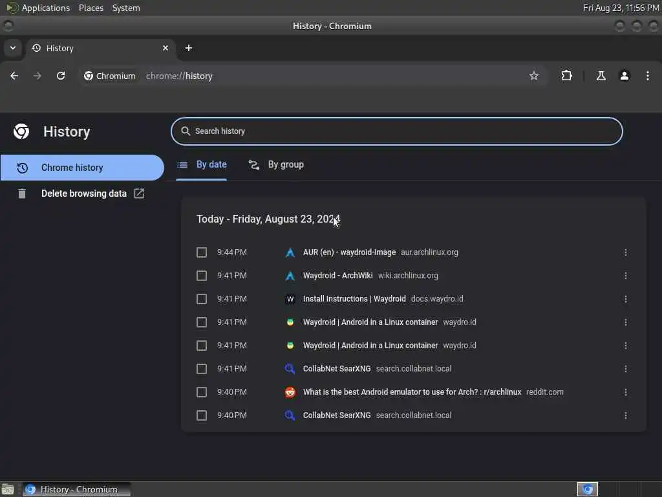This screenshot has width=662, height=497.
Task: Open Chromium three-dot main menu
Action: [x=647, y=76]
